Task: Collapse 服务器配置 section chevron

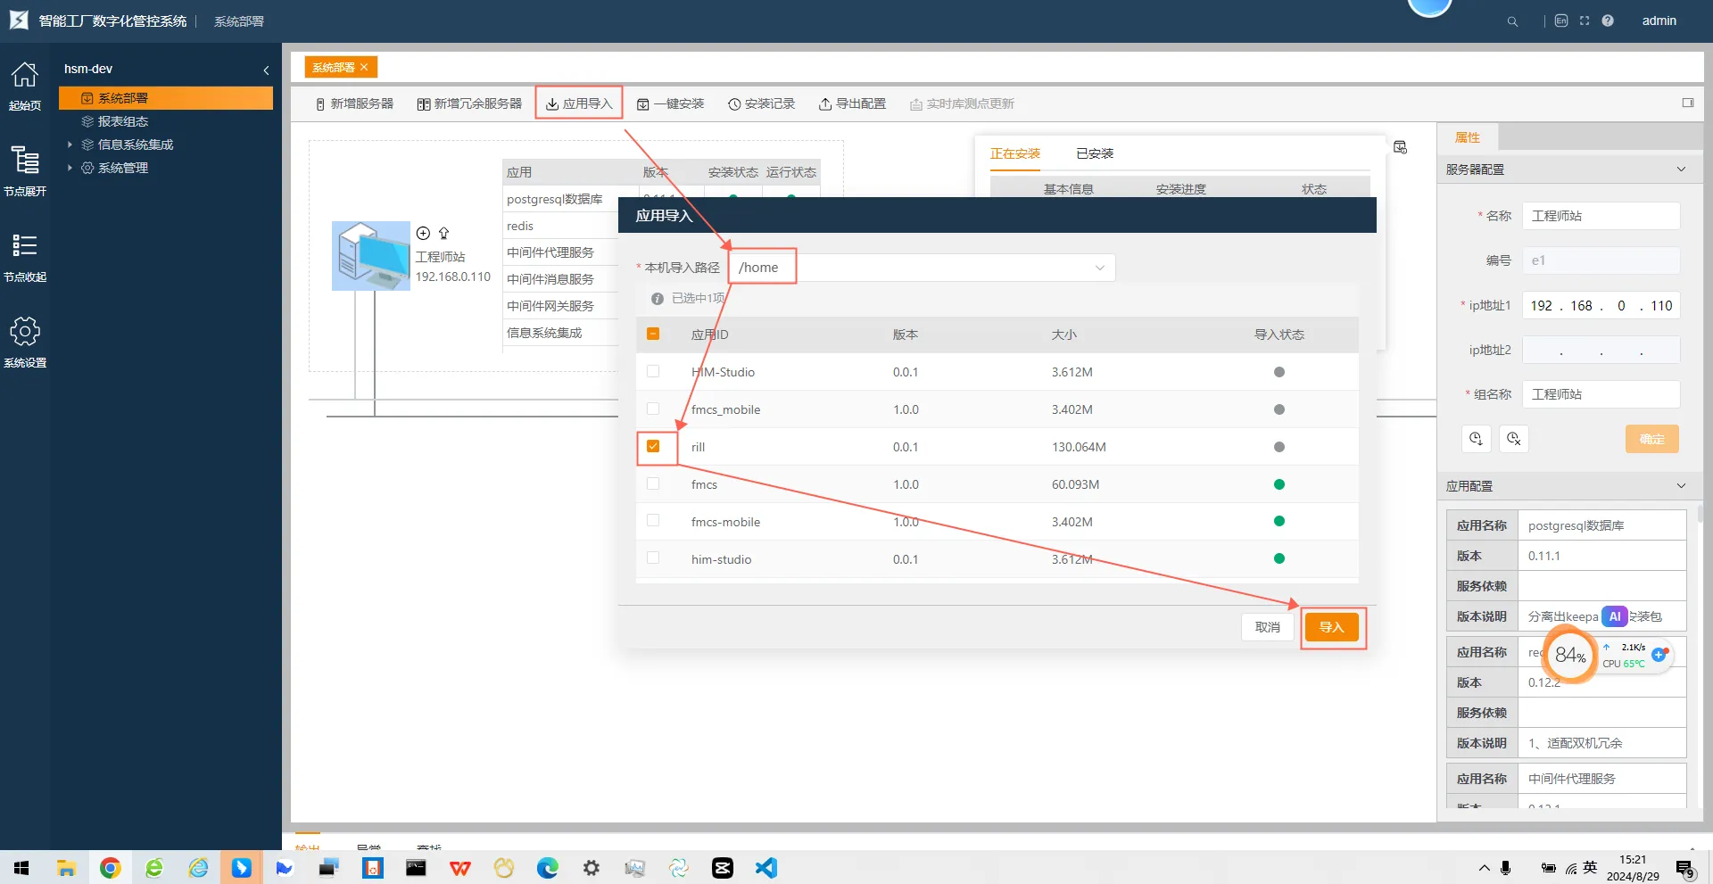Action: 1681,169
